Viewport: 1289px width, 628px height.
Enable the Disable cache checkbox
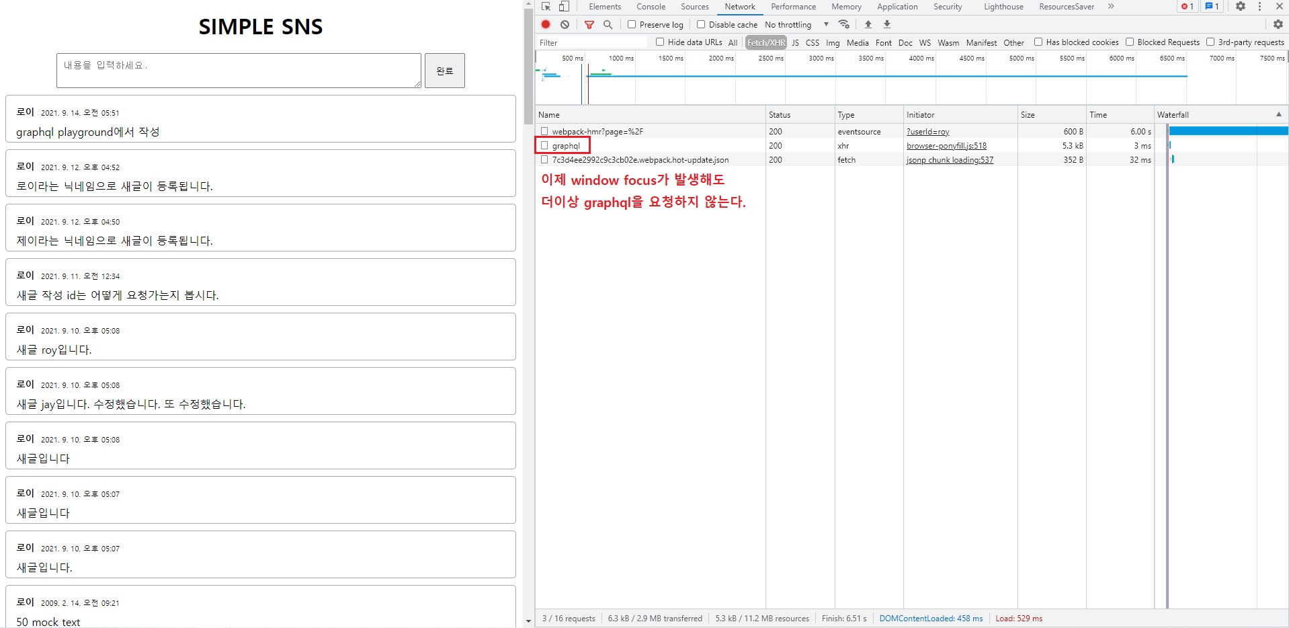(701, 25)
